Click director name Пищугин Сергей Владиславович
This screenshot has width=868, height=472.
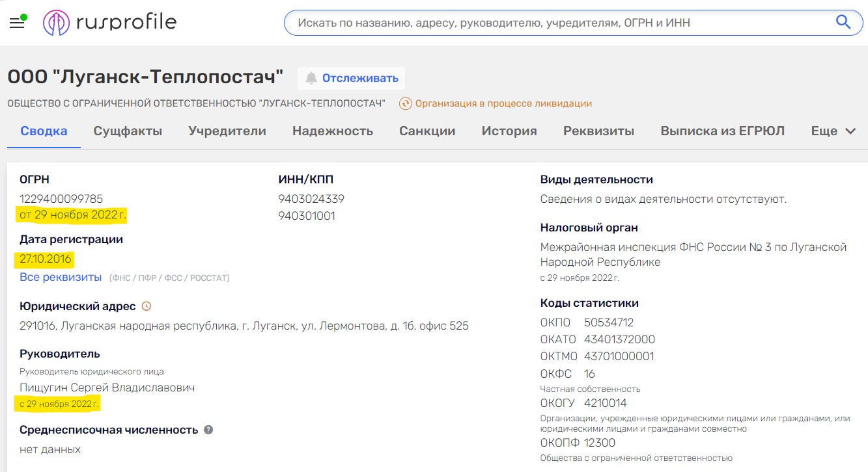[107, 387]
